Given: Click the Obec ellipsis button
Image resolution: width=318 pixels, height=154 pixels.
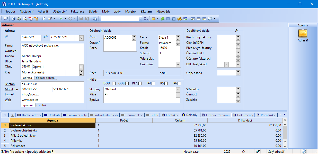Looking at the screenshot, I should [81, 67].
